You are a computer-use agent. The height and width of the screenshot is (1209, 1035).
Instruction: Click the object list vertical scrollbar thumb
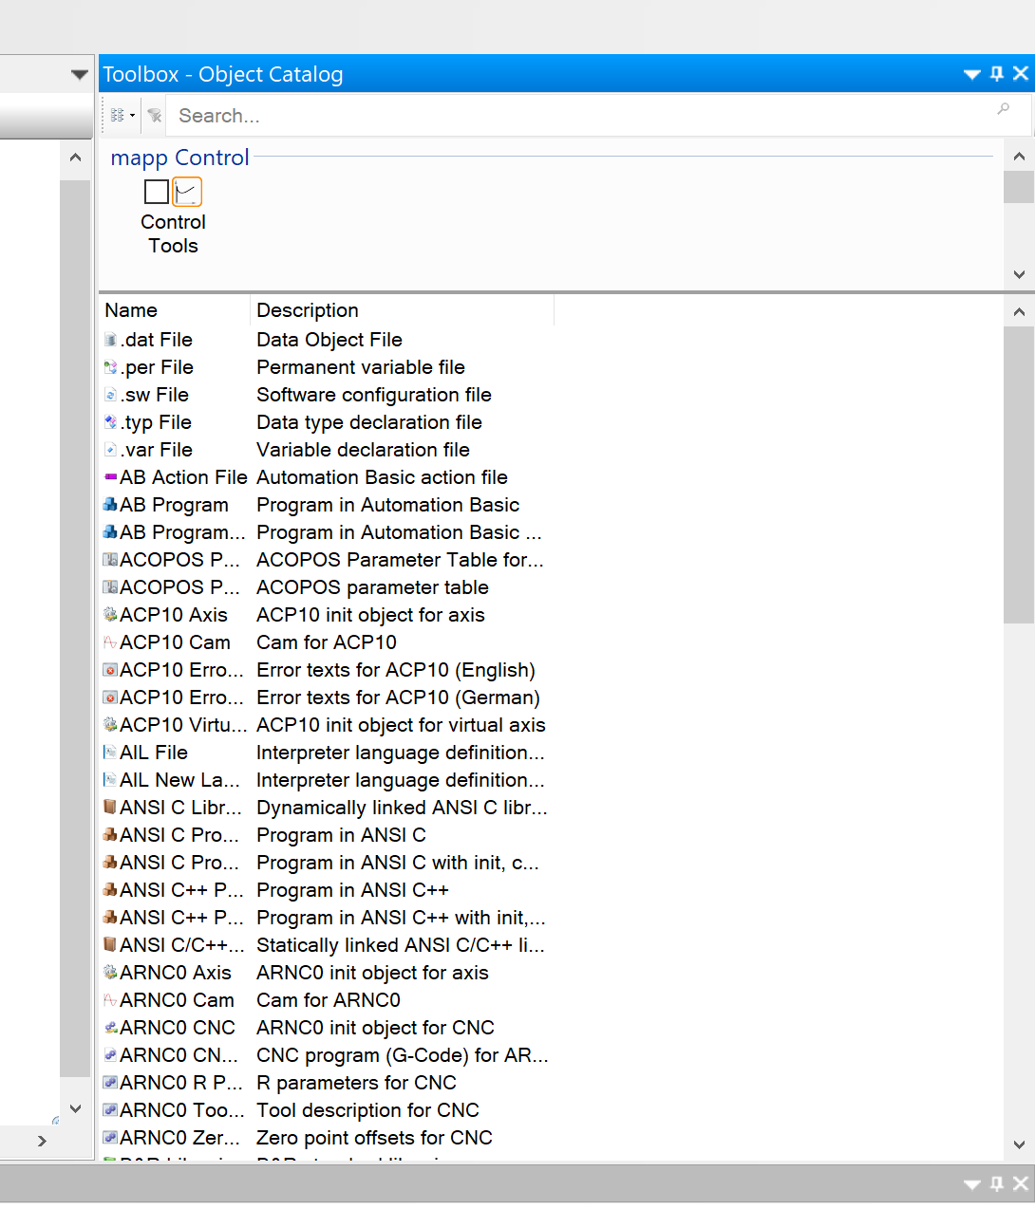tap(1019, 474)
